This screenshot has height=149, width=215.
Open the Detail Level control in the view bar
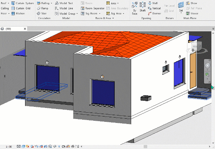pos(19,146)
